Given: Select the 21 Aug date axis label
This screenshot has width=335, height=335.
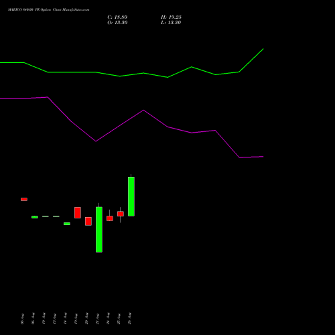Looking at the screenshot, I should 97,319.
